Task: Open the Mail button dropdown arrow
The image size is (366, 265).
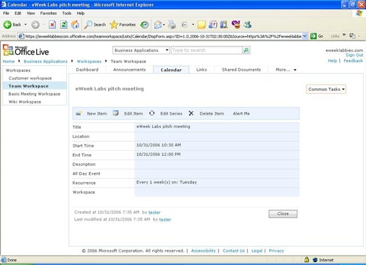Action: (164, 25)
